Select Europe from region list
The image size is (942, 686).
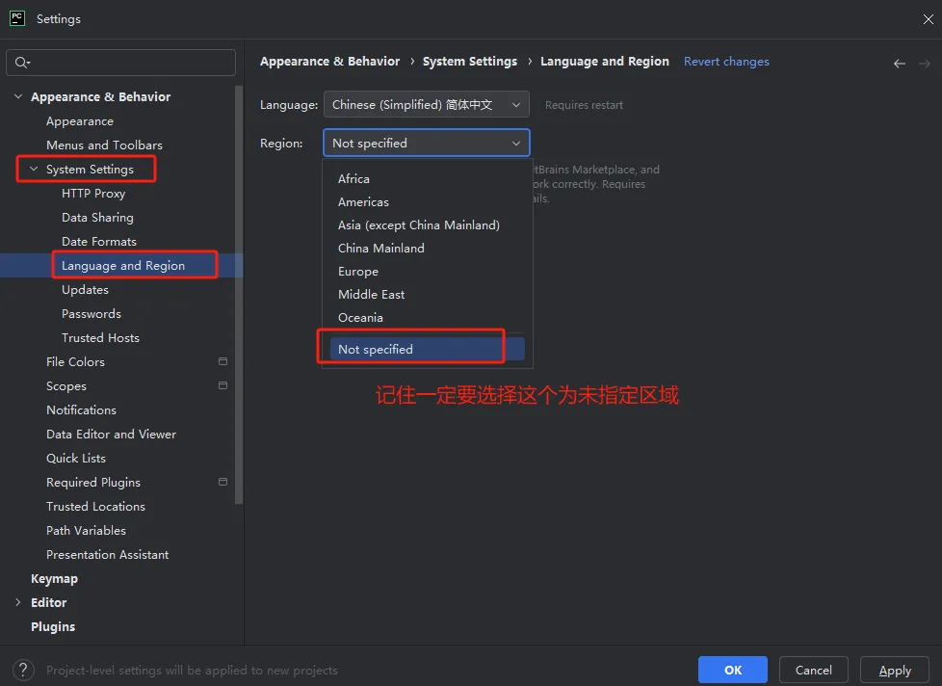[358, 272]
